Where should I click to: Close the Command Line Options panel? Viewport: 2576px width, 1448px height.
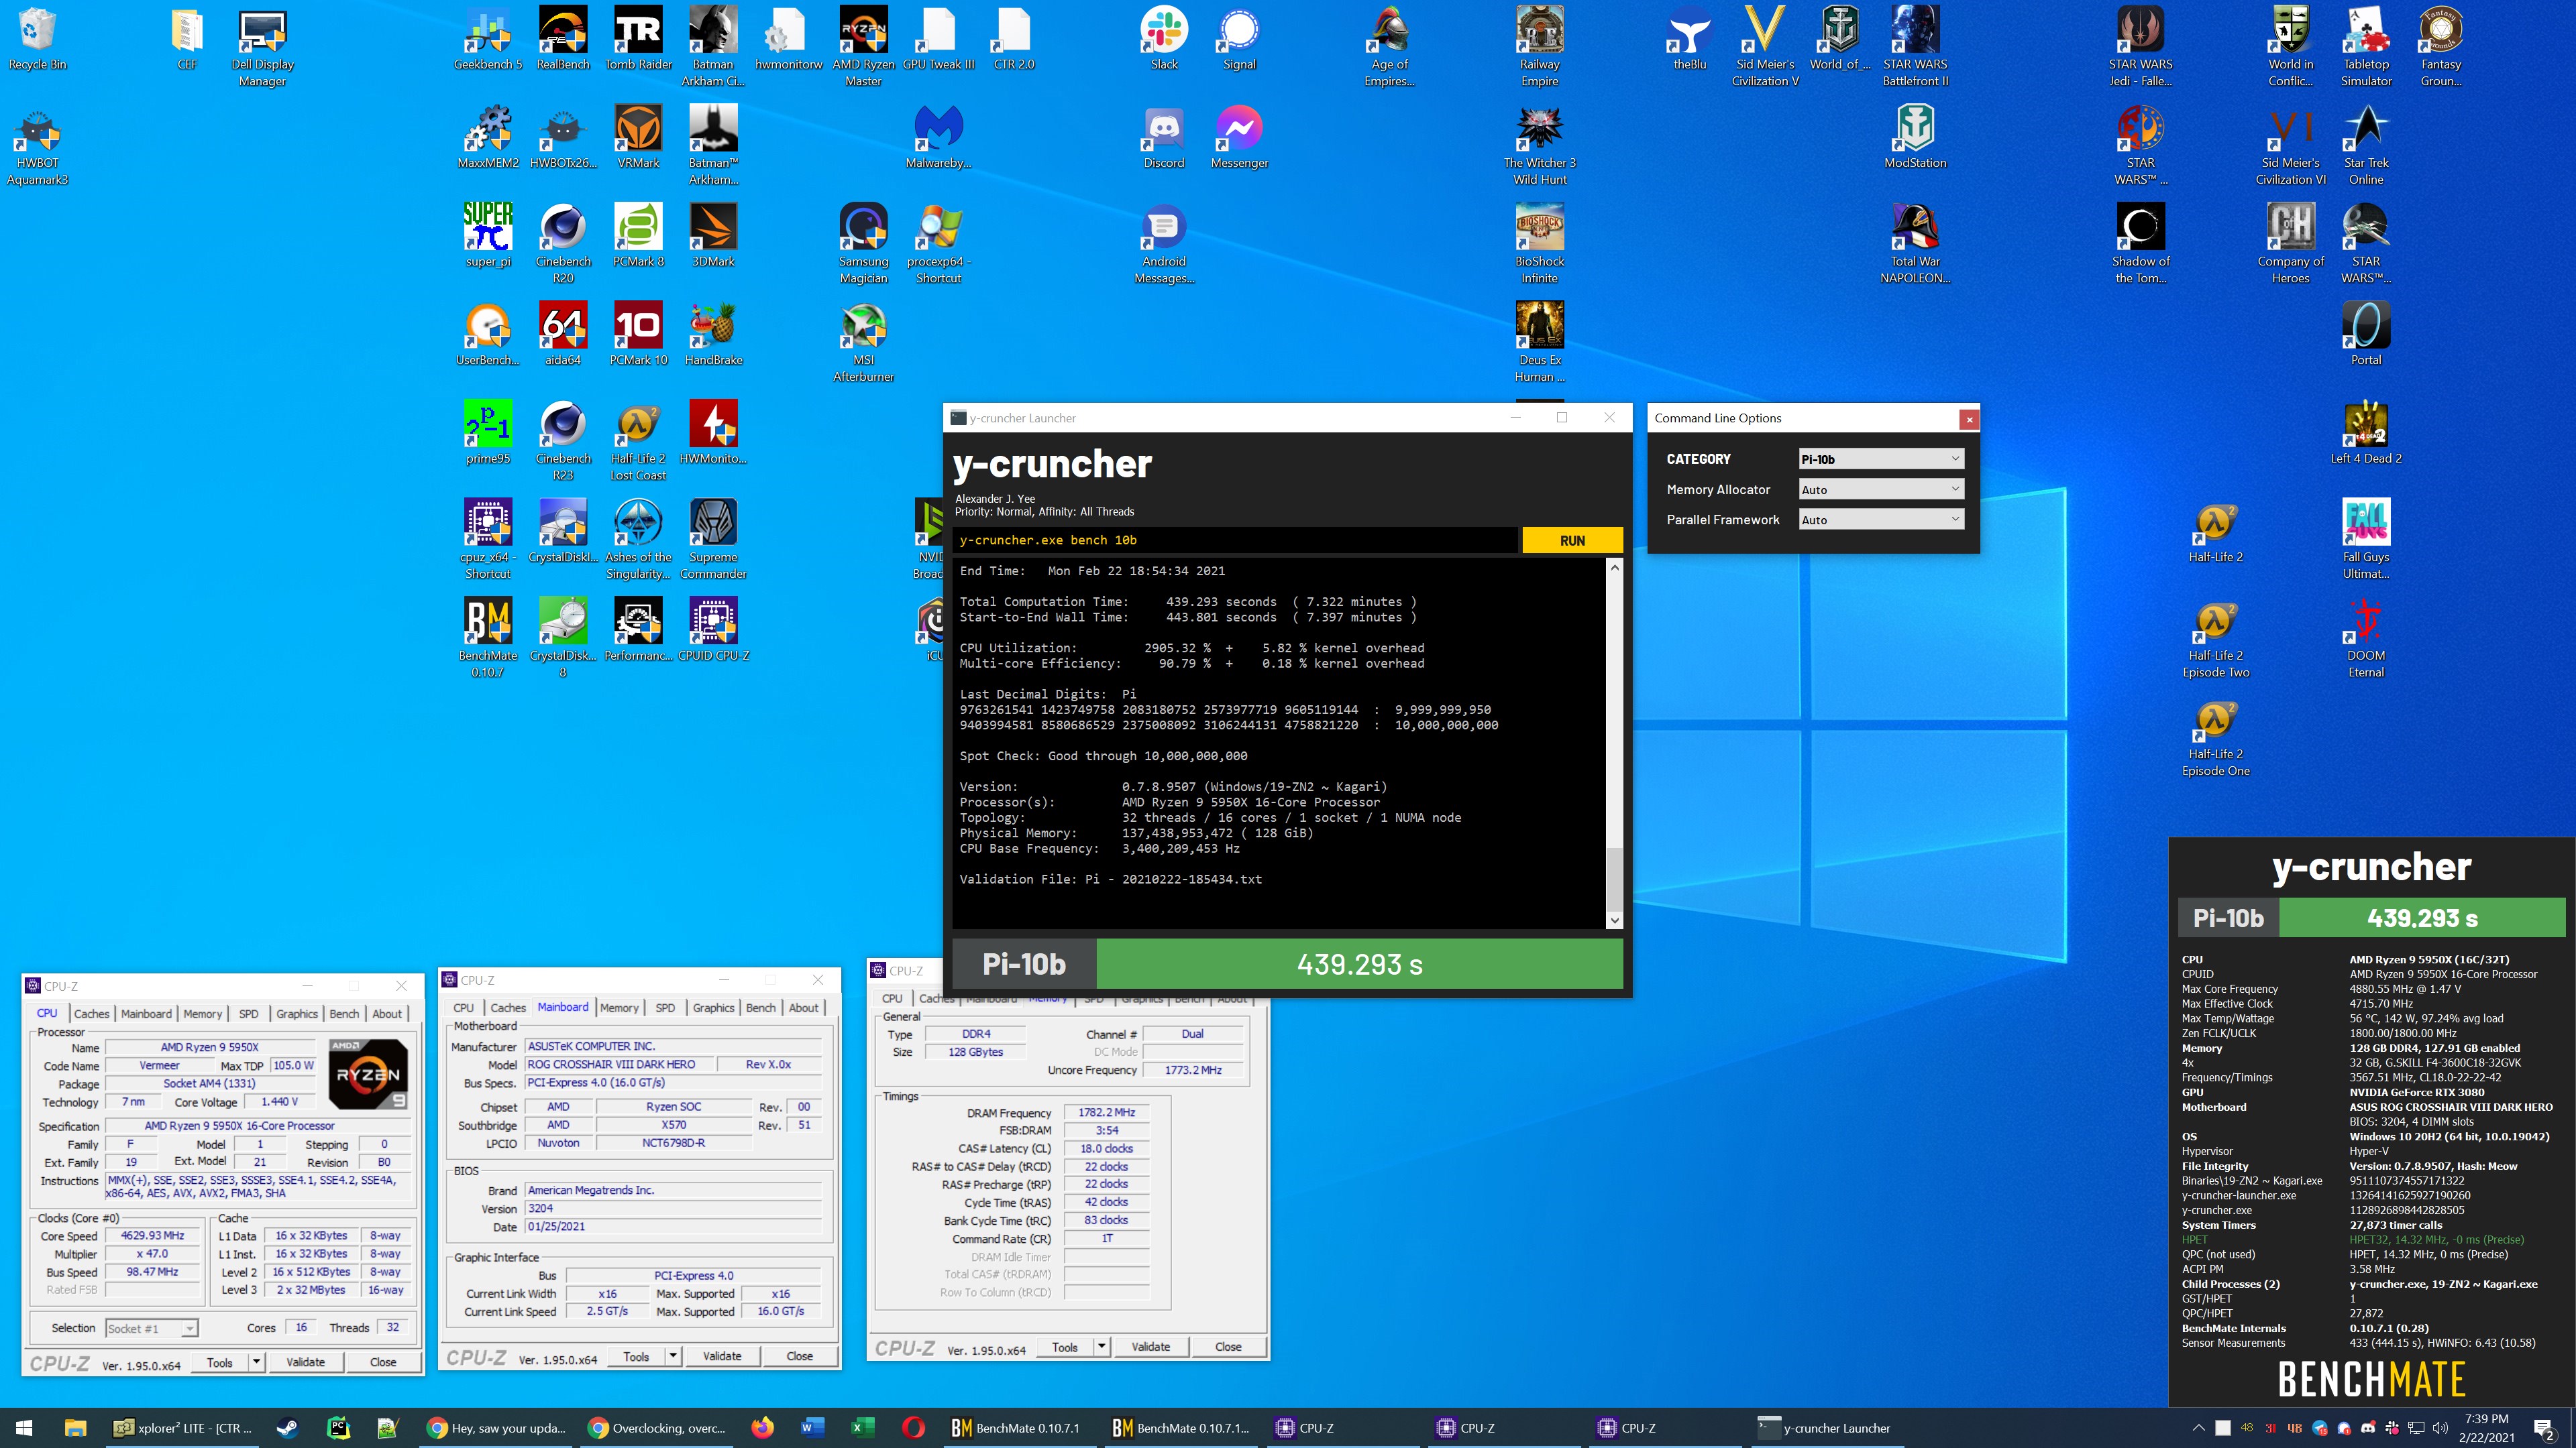click(x=1969, y=419)
